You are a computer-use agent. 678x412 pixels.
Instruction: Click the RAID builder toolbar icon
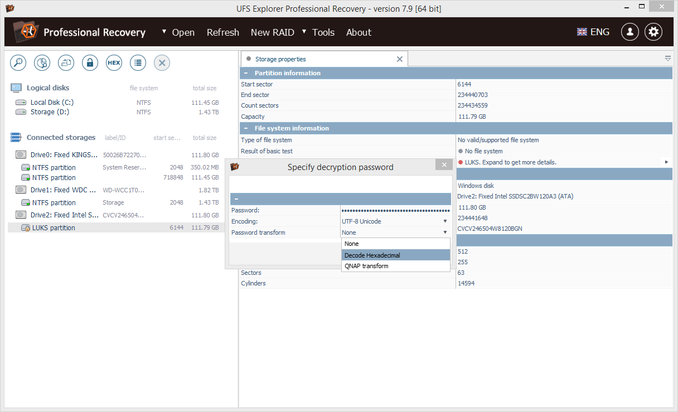click(66, 63)
